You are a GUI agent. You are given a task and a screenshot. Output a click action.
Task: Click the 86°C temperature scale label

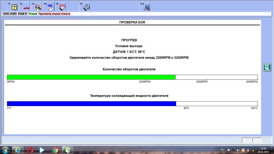[x=186, y=108]
